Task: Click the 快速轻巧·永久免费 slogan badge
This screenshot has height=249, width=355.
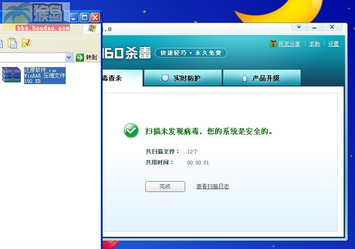Action: [x=191, y=53]
